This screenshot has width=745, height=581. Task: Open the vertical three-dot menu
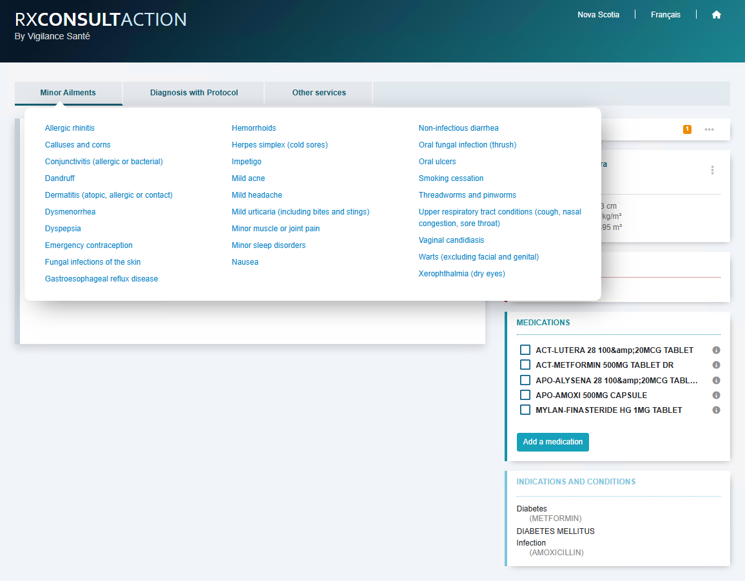712,170
